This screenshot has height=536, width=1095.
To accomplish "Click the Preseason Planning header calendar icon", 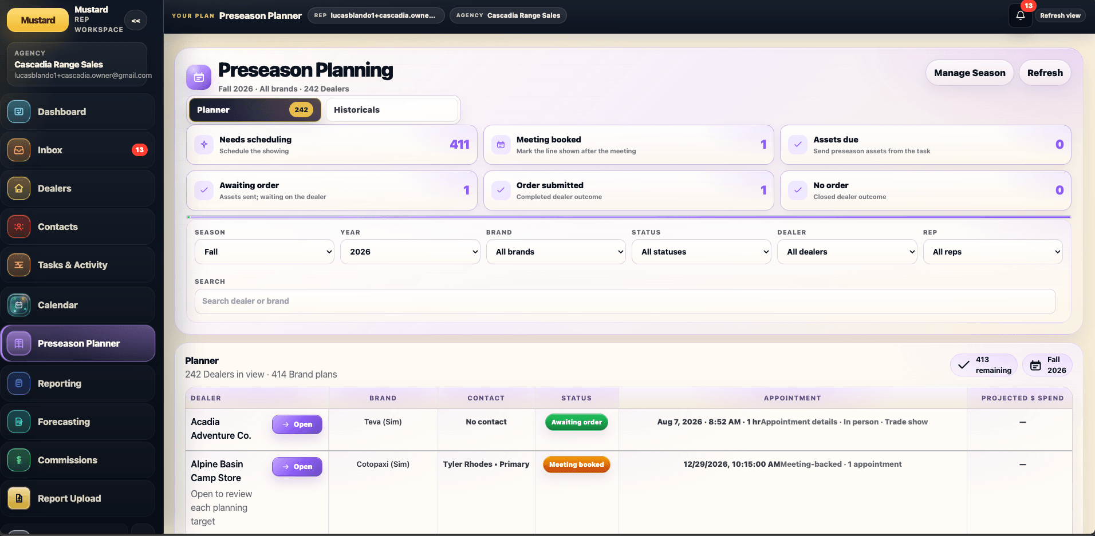I will tap(199, 77).
